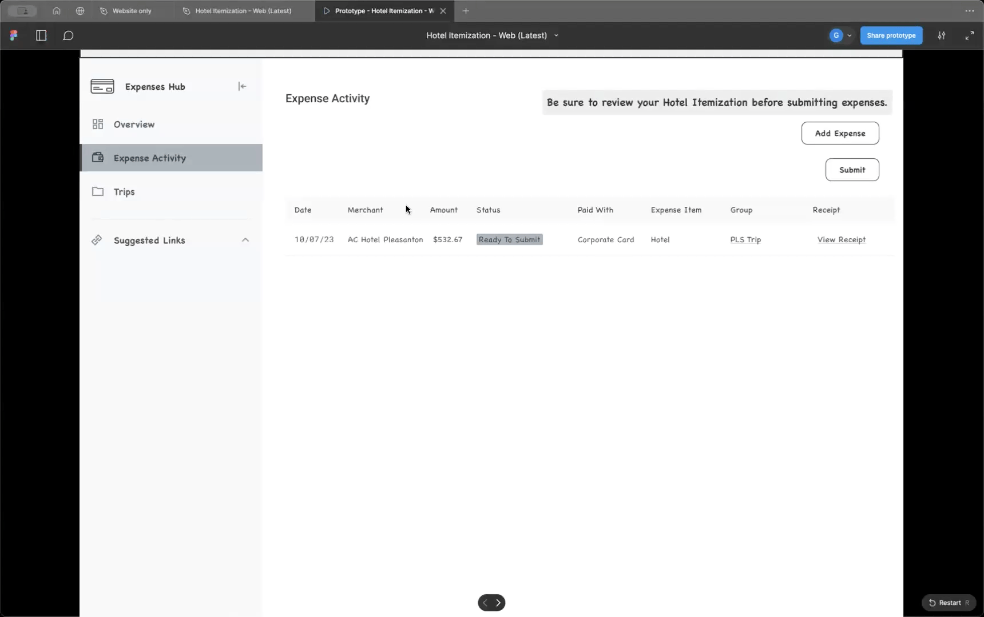Open prototype options sliders icon
Viewport: 984px width, 617px height.
click(x=942, y=35)
